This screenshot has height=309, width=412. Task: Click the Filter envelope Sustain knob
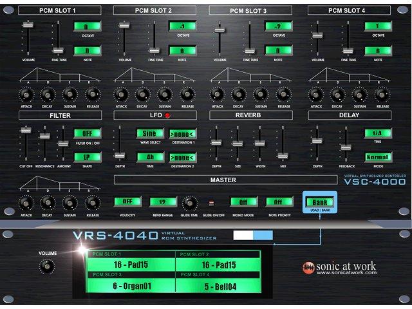pyautogui.click(x=70, y=203)
